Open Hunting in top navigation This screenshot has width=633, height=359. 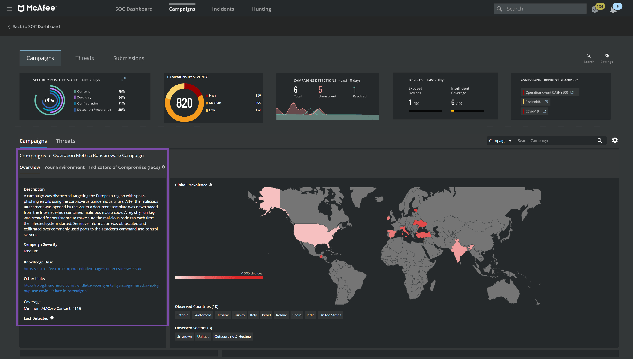pos(261,9)
